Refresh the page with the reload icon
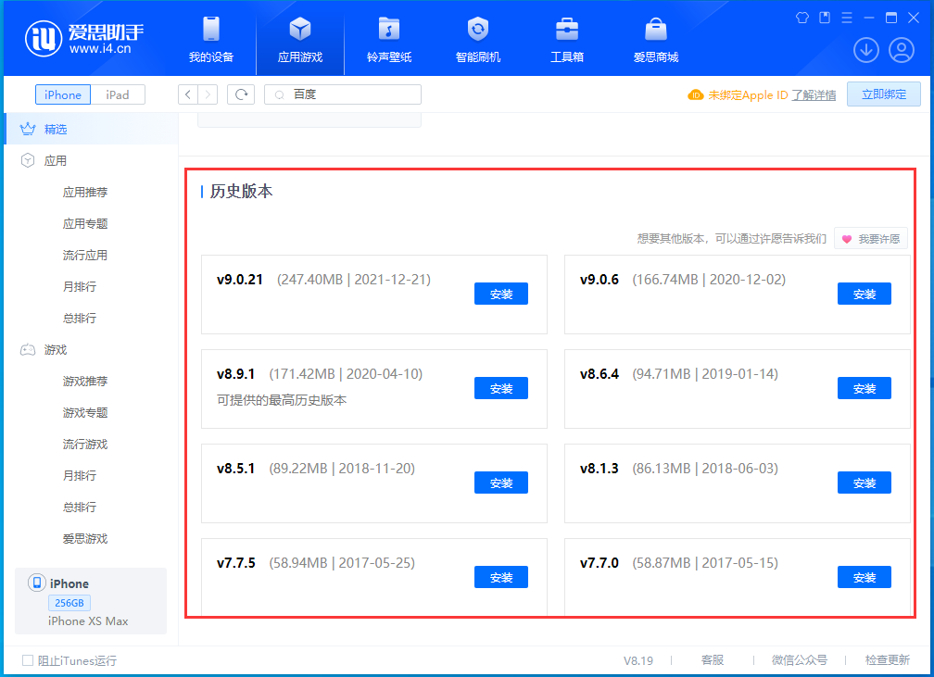This screenshot has height=677, width=934. (240, 94)
